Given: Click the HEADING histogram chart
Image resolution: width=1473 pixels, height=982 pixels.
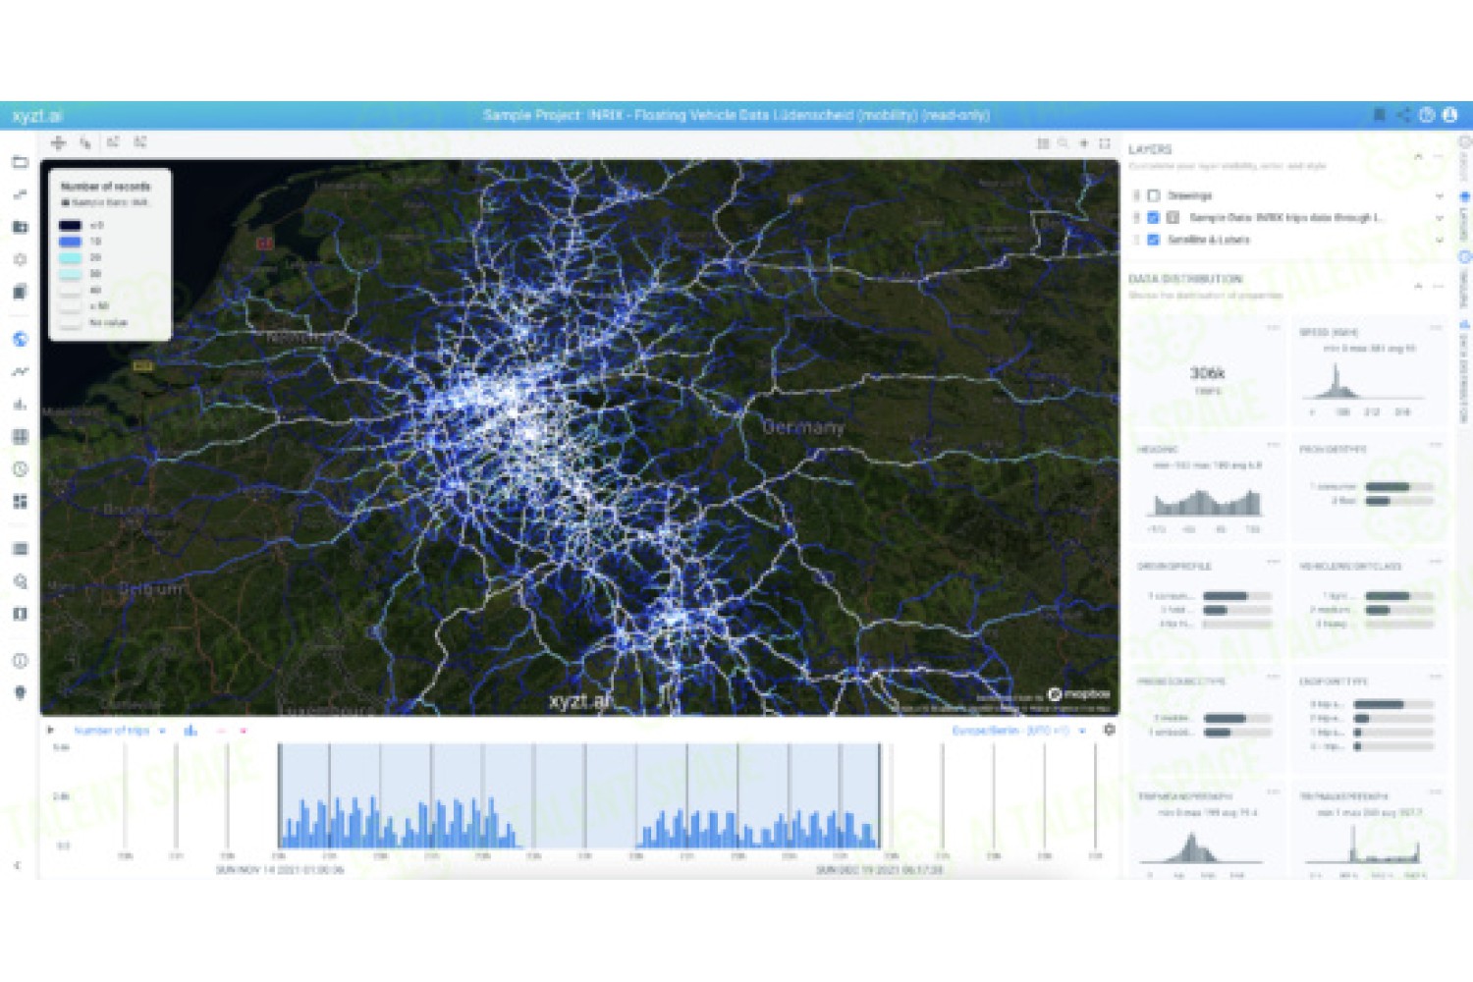Looking at the screenshot, I should click(1205, 501).
